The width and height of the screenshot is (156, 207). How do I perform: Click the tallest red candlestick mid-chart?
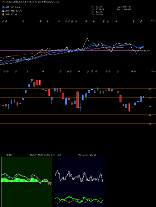(x=78, y=100)
